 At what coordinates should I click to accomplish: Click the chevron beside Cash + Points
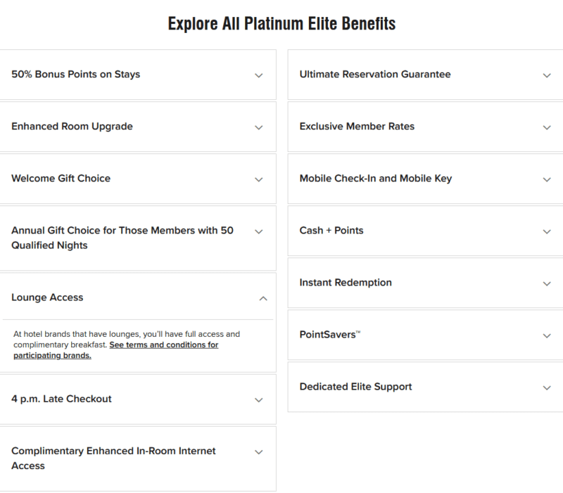click(547, 231)
